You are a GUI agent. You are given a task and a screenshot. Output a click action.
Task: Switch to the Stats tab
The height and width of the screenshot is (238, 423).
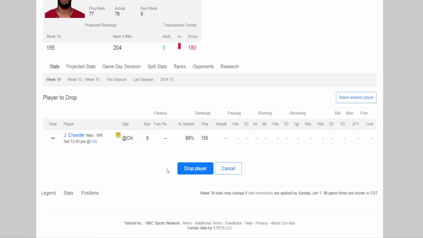click(x=55, y=66)
